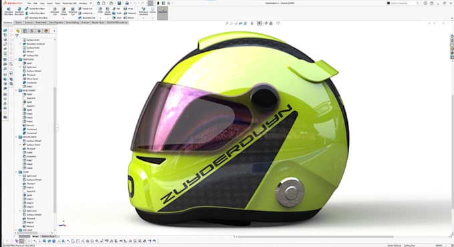The width and height of the screenshot is (454, 247).
Task: Save the part with Save icon
Action: pos(119,3)
